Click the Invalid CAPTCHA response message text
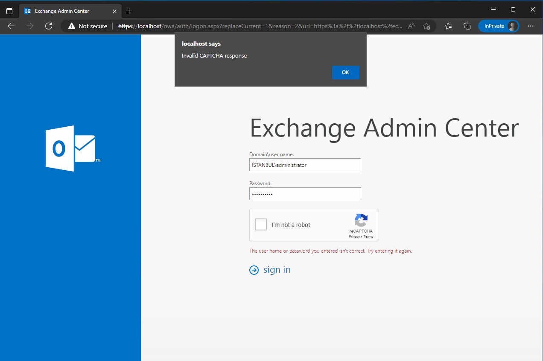The width and height of the screenshot is (543, 361). coord(214,55)
